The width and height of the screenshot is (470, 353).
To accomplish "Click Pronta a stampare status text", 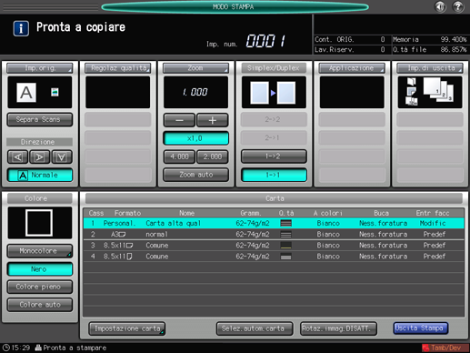I will (x=75, y=348).
